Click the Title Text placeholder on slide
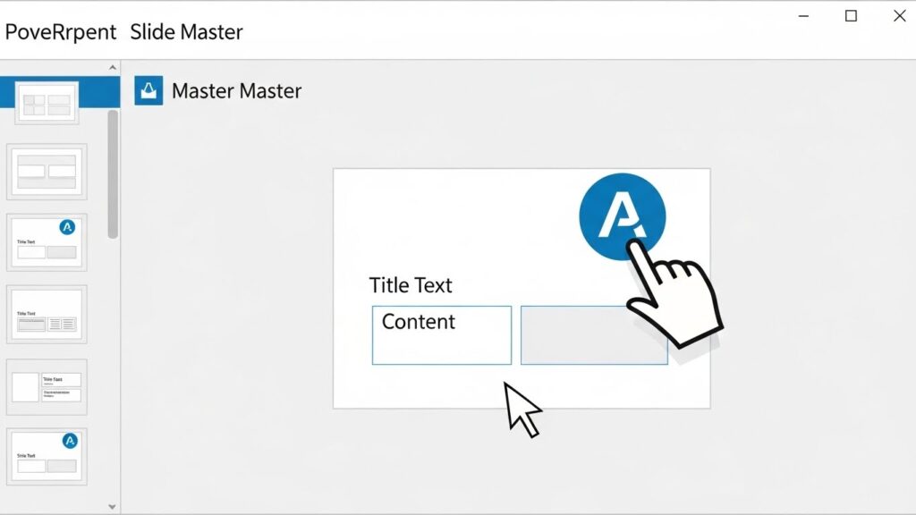This screenshot has height=515, width=916. [x=411, y=286]
